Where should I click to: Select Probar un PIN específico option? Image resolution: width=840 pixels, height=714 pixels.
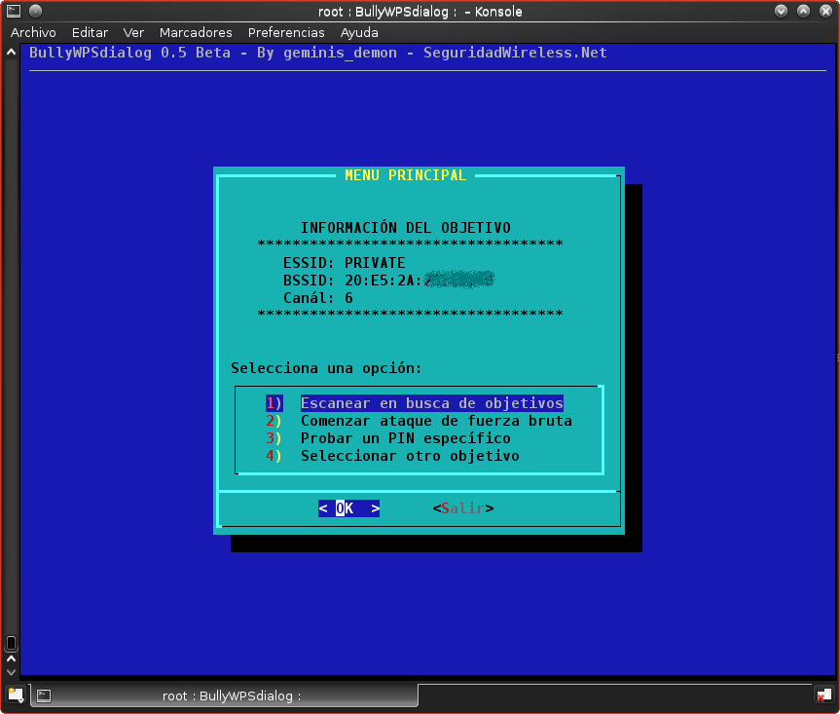pyautogui.click(x=405, y=438)
